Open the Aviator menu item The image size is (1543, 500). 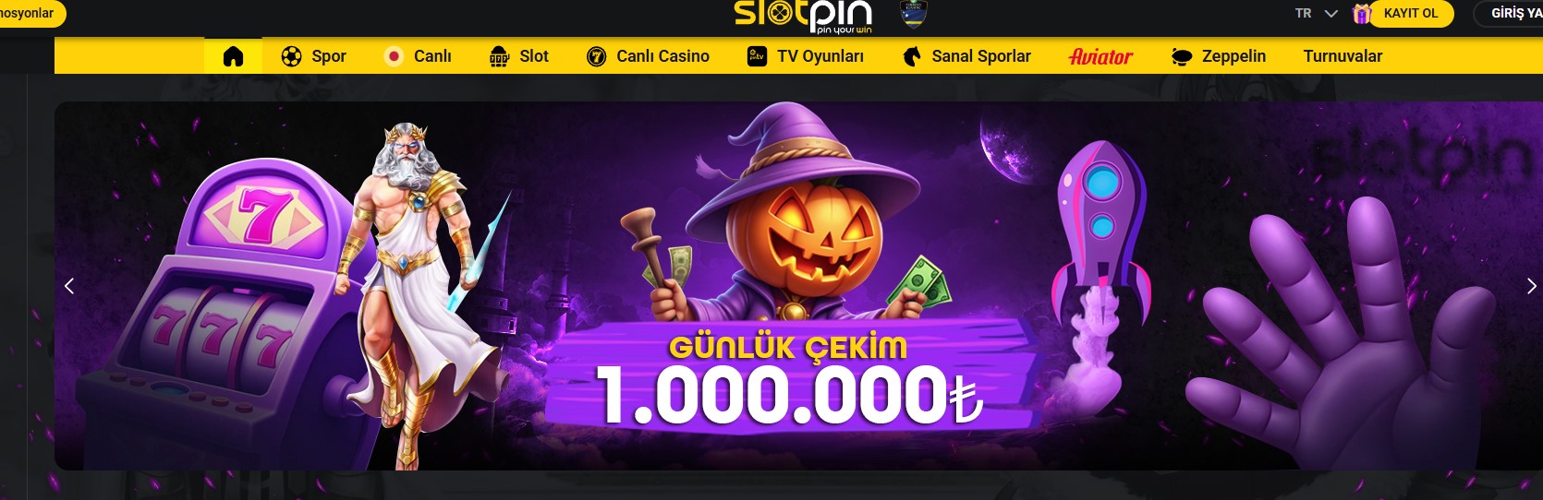coord(1100,56)
